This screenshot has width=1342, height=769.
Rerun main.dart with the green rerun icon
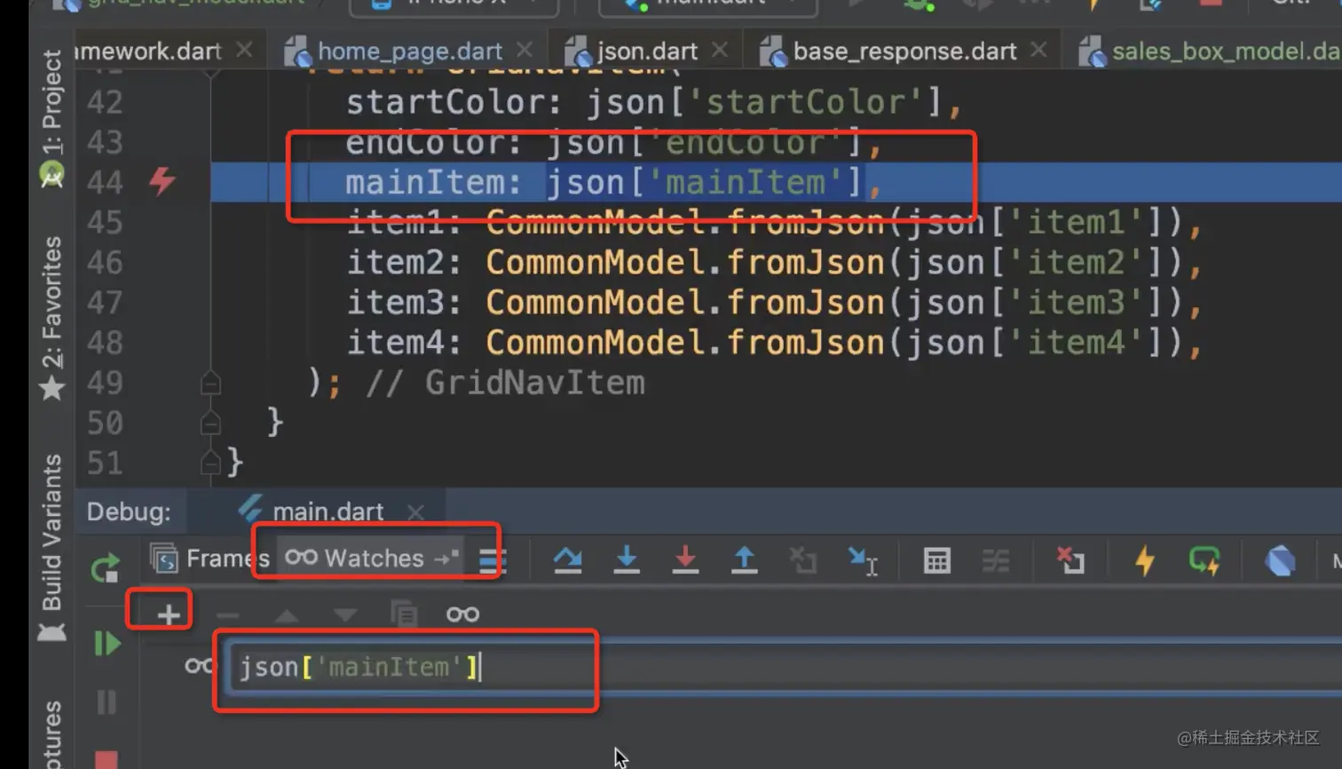(106, 567)
